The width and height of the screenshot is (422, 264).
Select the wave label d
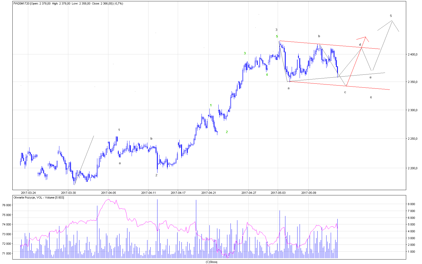(360, 45)
